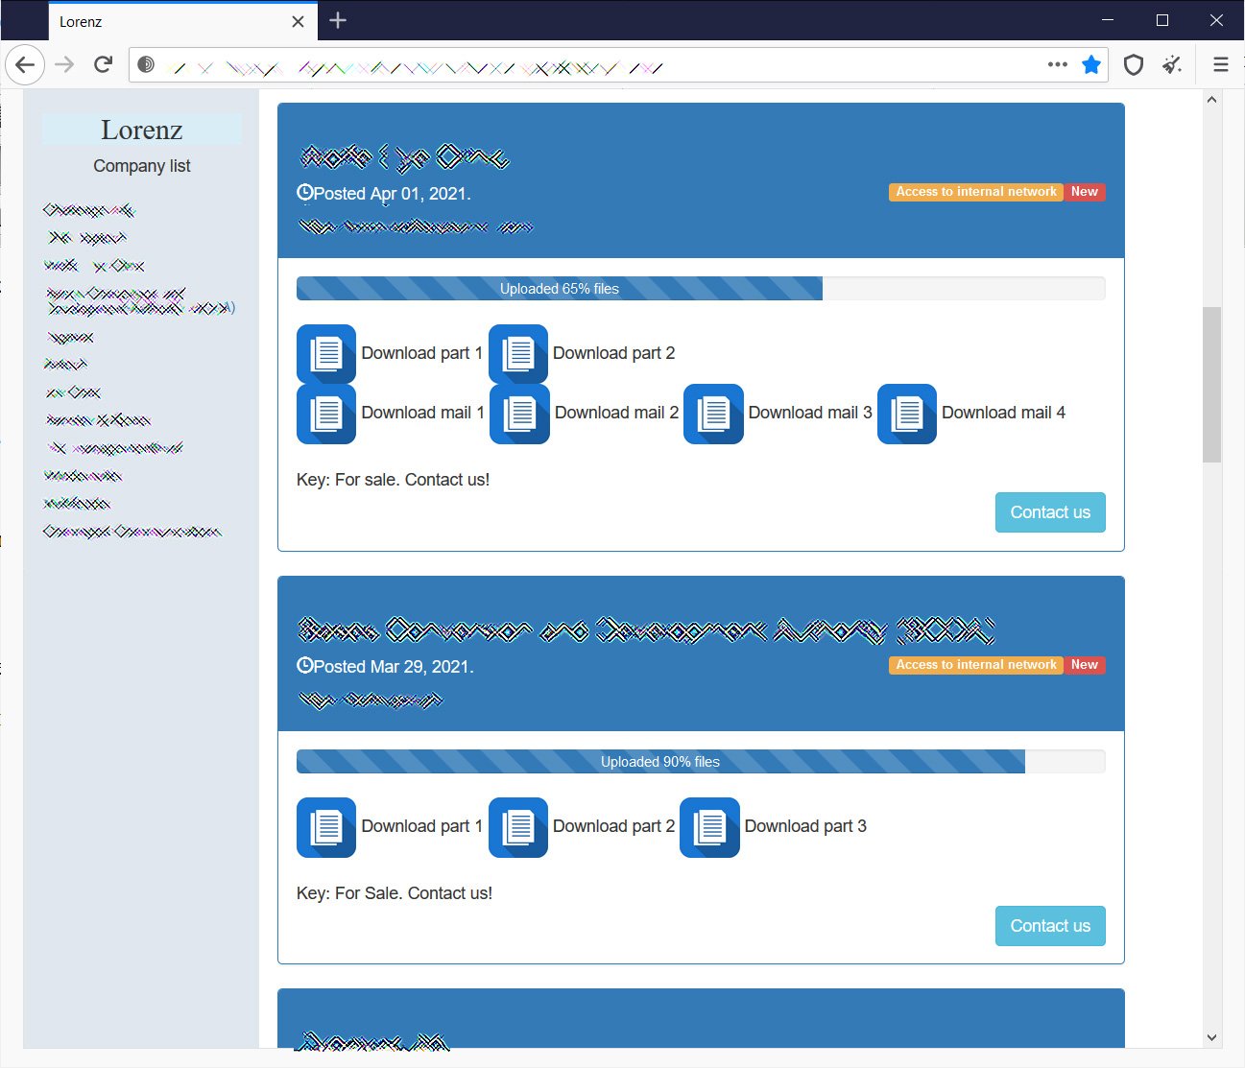Open the shield protection icon in toolbar
This screenshot has height=1068, width=1245.
pos(1134,64)
